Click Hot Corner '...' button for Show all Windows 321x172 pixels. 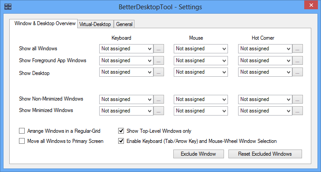point(298,49)
